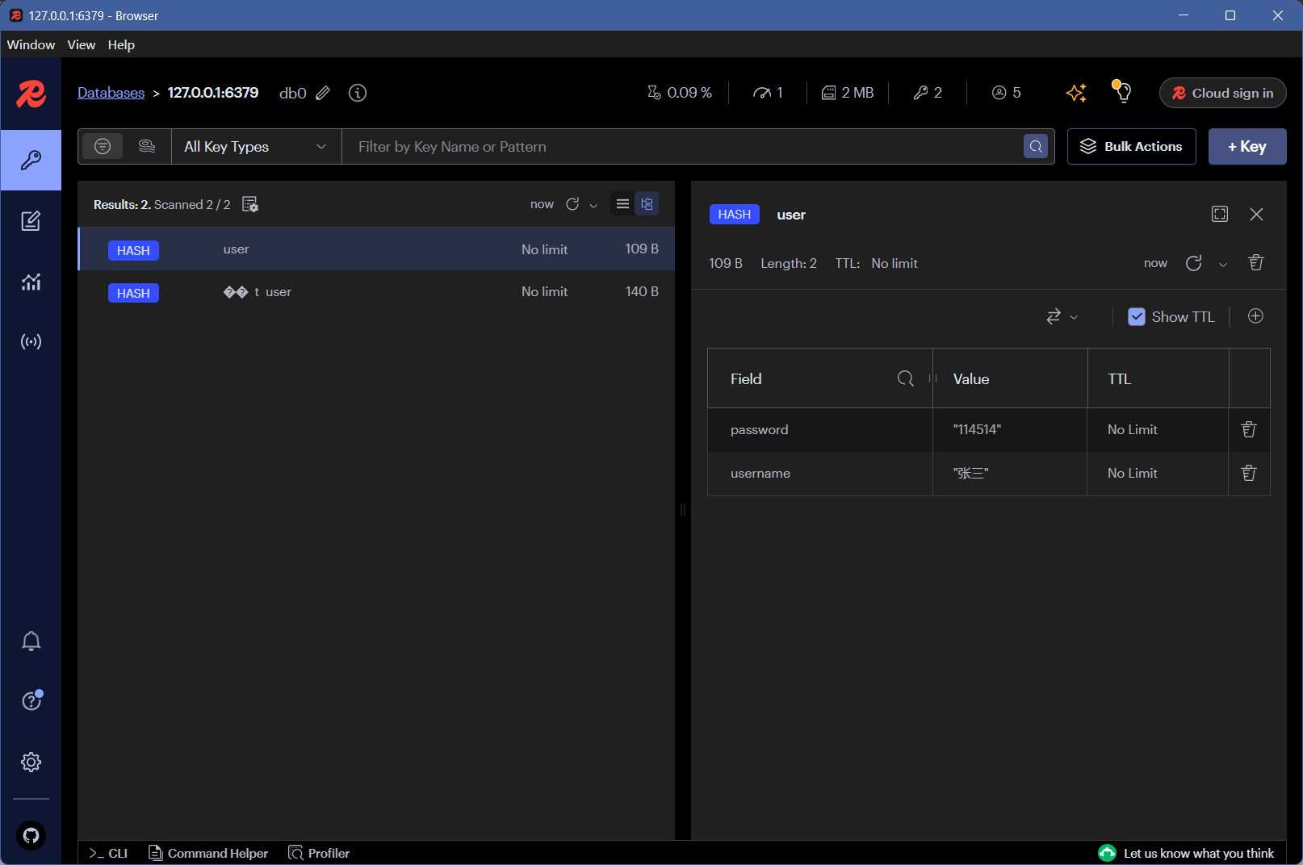Open the notification center bell
Viewport: 1303px width, 865px height.
[31, 641]
